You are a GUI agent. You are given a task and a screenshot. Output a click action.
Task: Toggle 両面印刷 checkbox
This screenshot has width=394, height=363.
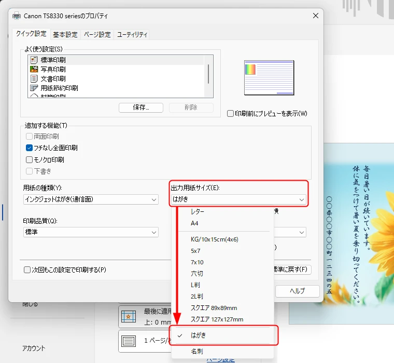29,136
